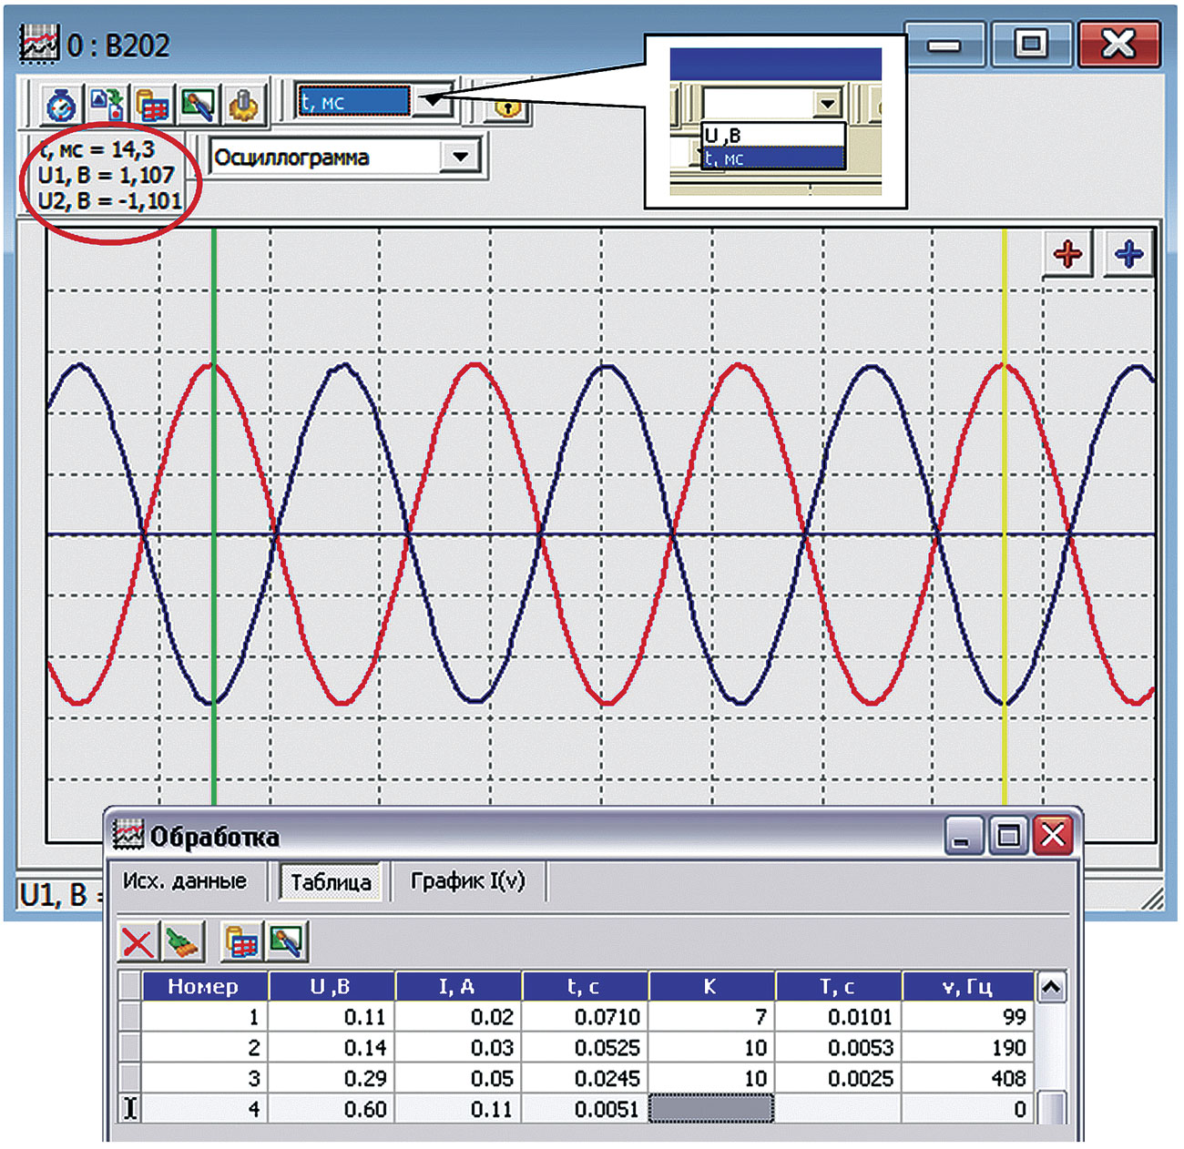Screen dimensions: 1184x1149
Task: Click the padlock icon right of the 't, мс' dropdown
Action: pyautogui.click(x=507, y=107)
